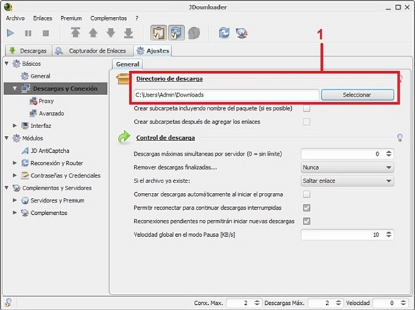Image resolution: width=415 pixels, height=310 pixels.
Task: Click the Seleccionar button
Action: 357,94
